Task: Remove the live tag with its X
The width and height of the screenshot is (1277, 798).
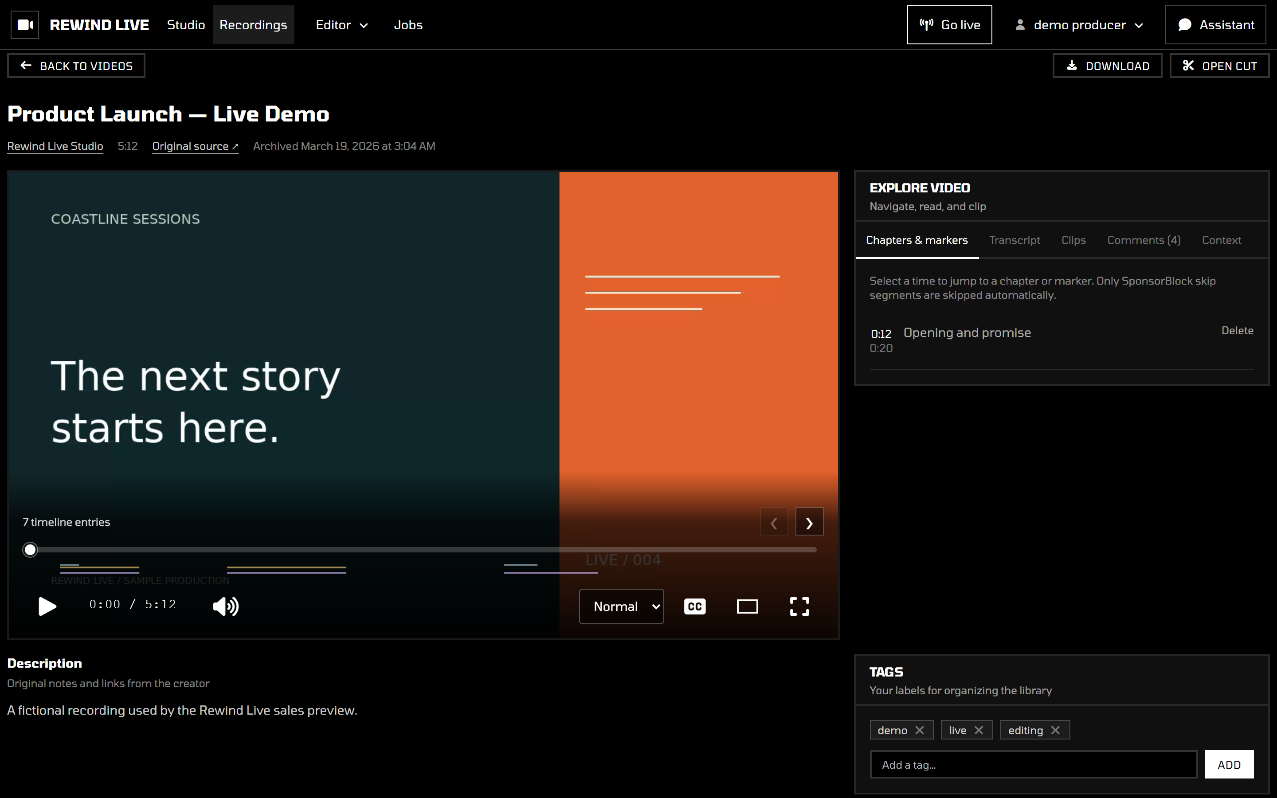Action: 979,730
